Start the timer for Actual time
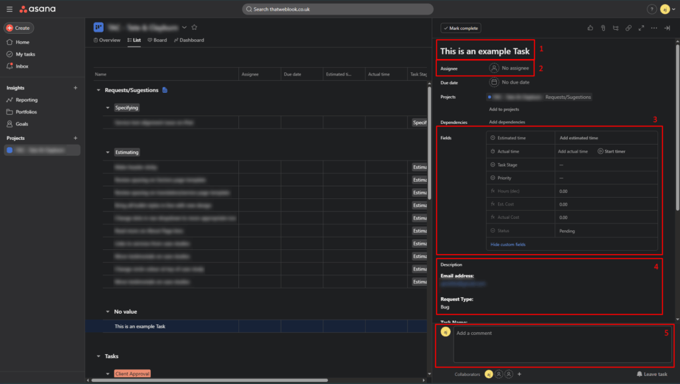 point(611,151)
